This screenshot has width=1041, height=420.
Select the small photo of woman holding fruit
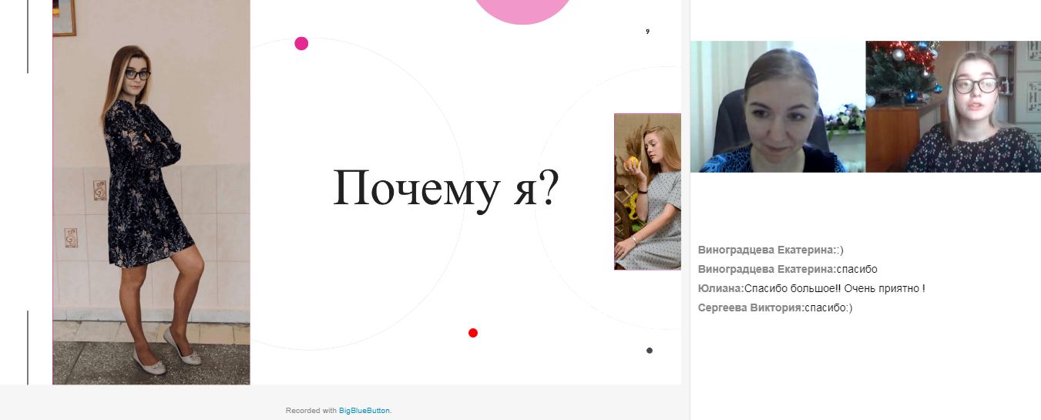click(647, 192)
